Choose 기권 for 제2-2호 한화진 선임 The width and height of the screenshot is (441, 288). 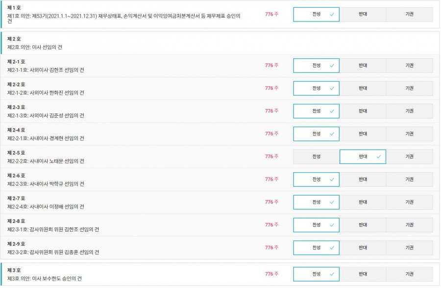[409, 88]
